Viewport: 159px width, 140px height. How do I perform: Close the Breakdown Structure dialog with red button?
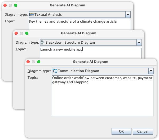click(16, 33)
